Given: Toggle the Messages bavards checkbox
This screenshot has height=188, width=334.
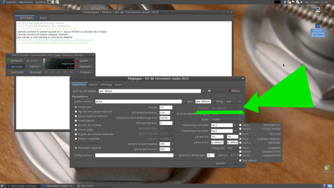Looking at the screenshot, I should pyautogui.click(x=76, y=148).
